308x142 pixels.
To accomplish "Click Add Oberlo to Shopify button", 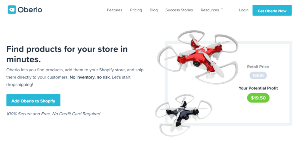I will click(33, 100).
